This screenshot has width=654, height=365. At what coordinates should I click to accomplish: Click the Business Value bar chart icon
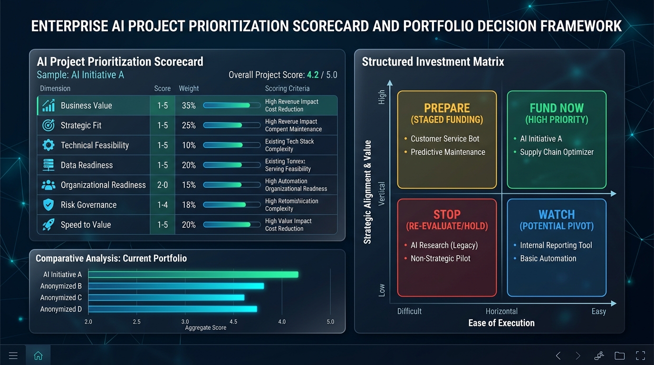click(48, 106)
